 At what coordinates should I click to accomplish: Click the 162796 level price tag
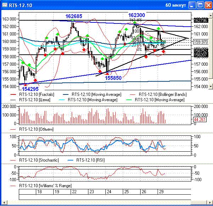201,21
